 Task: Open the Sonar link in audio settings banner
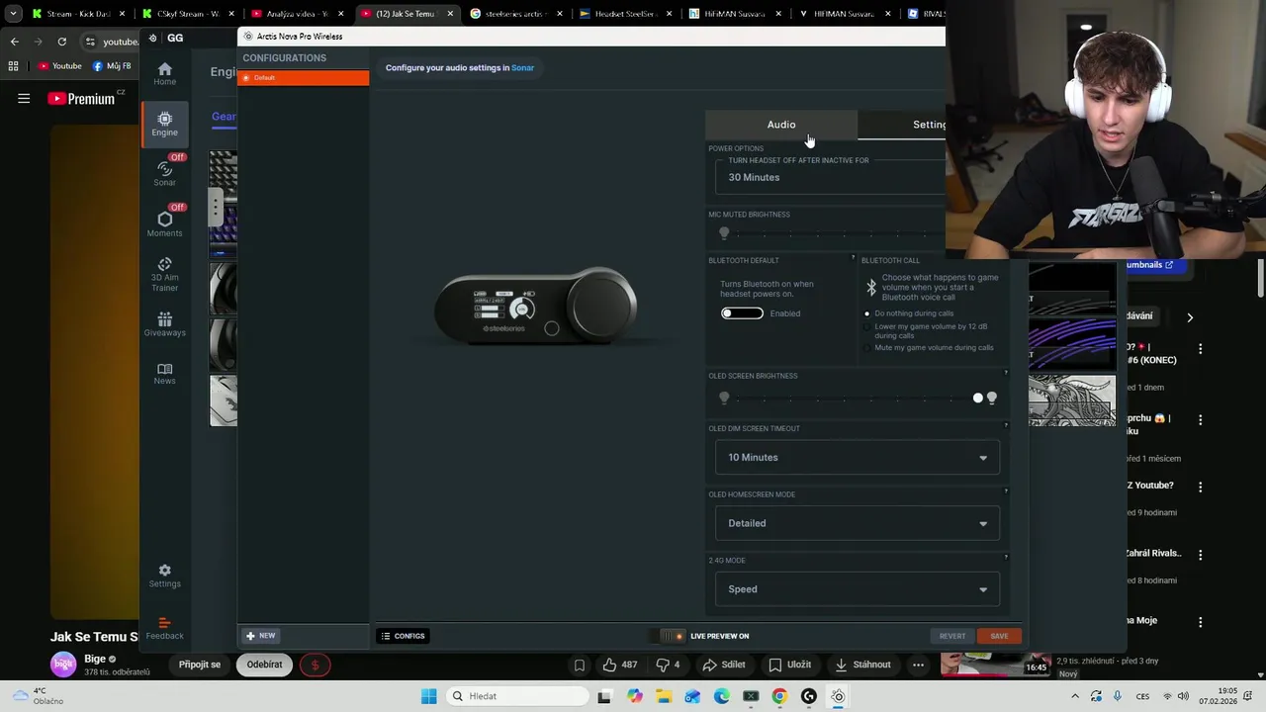pyautogui.click(x=522, y=67)
